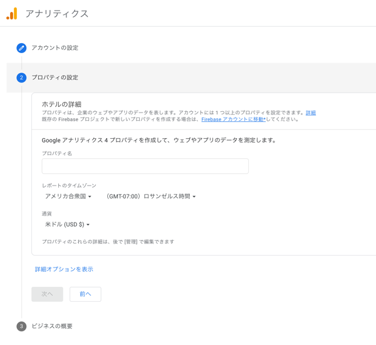
Task: Click the pencil icon for アカウントの設定 step
Action: (21, 48)
